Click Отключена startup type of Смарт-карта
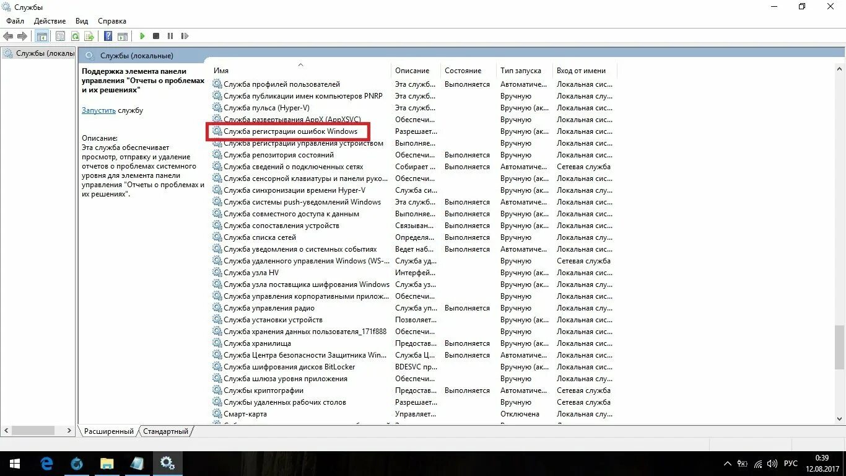The height and width of the screenshot is (476, 846). coord(520,414)
